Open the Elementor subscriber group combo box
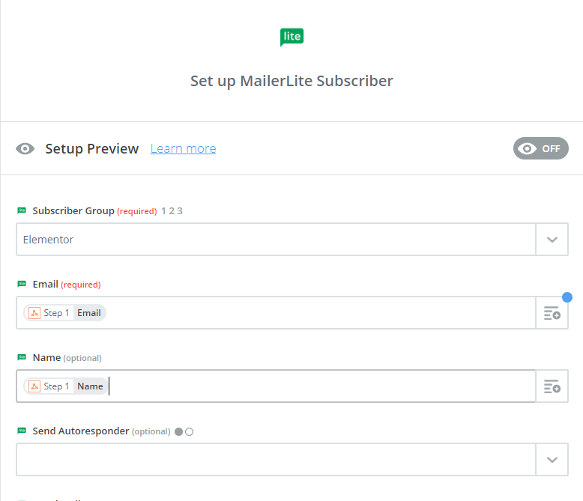 [276, 240]
